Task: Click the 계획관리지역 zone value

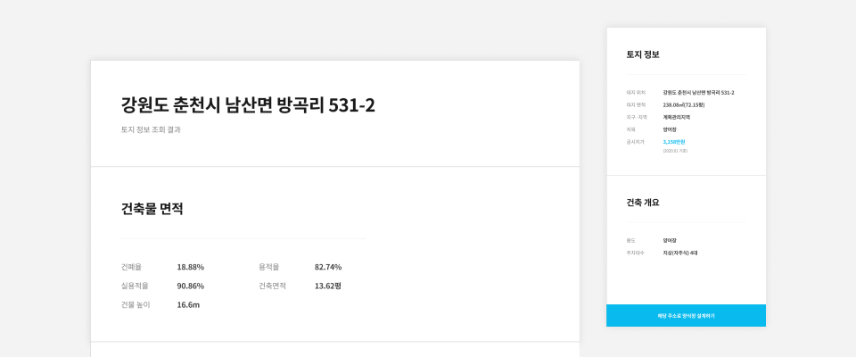Action: click(677, 117)
